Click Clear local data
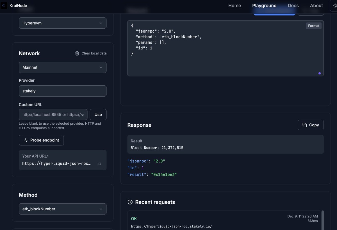This screenshot has width=337, height=230. click(x=91, y=53)
